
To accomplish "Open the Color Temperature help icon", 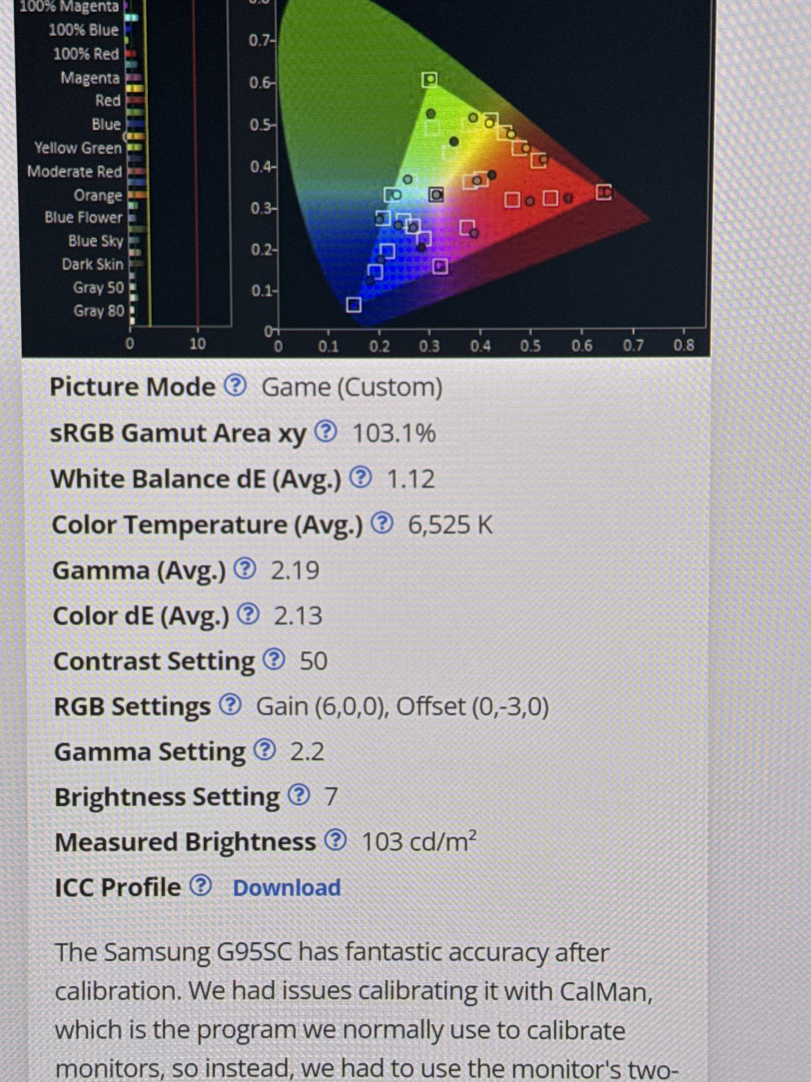I will pyautogui.click(x=382, y=523).
